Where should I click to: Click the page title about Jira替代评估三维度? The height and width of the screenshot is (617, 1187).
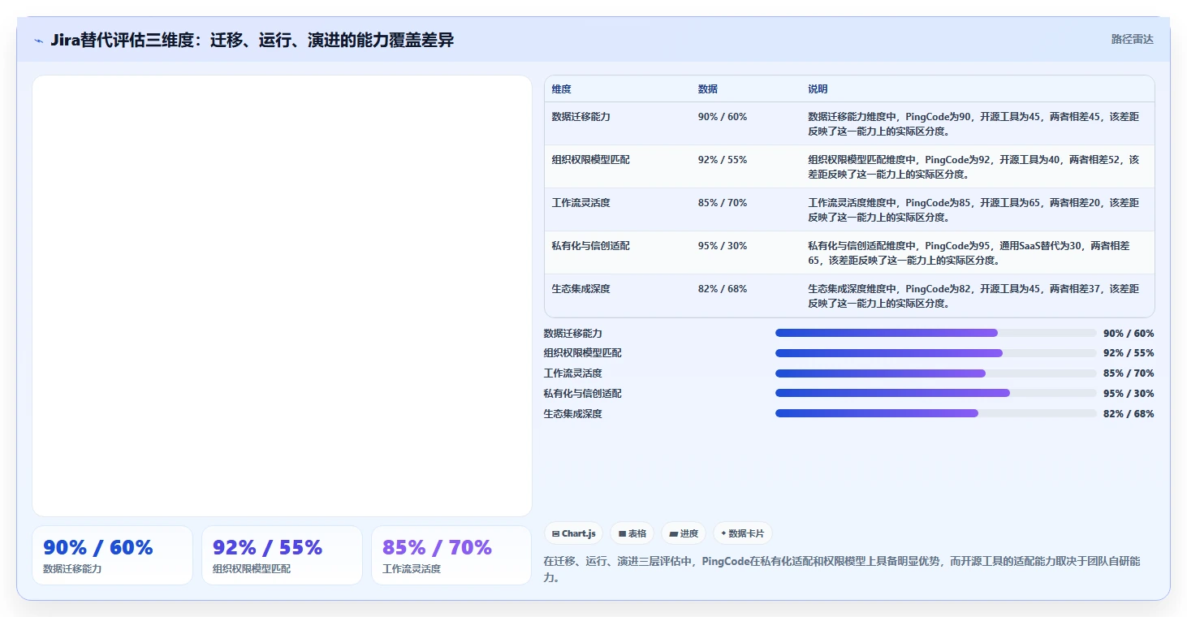(252, 40)
